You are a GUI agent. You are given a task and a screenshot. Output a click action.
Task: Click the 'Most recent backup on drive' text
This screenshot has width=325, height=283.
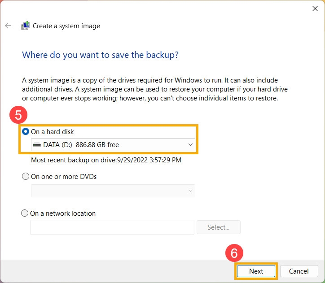(x=106, y=160)
